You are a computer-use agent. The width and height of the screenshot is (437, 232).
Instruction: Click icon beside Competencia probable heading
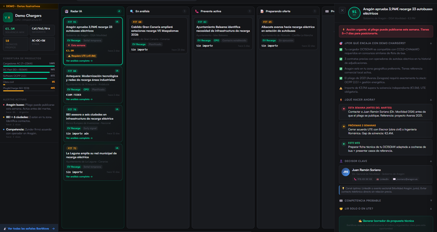click(341, 201)
